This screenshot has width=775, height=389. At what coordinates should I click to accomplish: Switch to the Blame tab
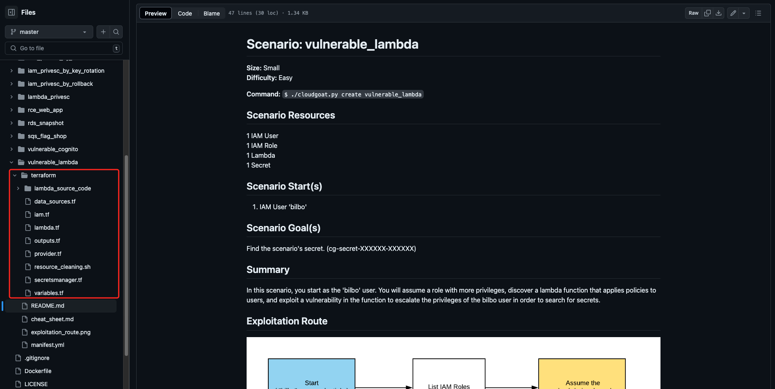pos(211,13)
